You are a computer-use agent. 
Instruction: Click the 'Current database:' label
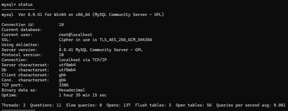[22, 30]
